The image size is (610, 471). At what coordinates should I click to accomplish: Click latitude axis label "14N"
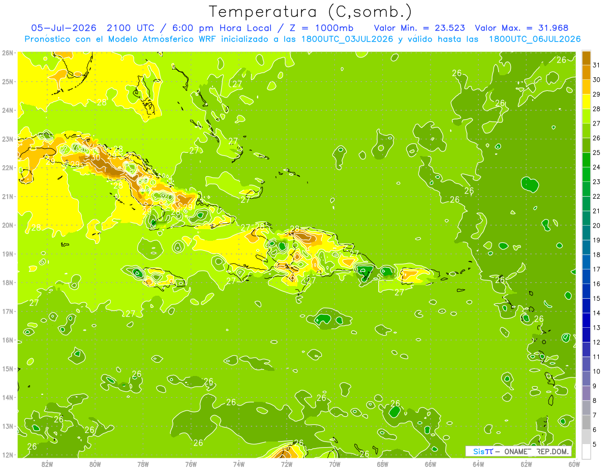pyautogui.click(x=8, y=397)
